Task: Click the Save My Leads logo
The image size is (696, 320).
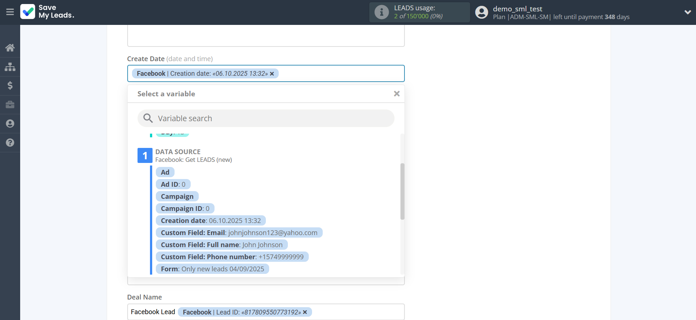Action: click(x=47, y=12)
